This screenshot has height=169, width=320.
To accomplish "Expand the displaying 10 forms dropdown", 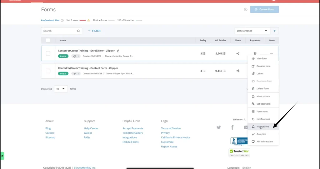I will tap(61, 89).
